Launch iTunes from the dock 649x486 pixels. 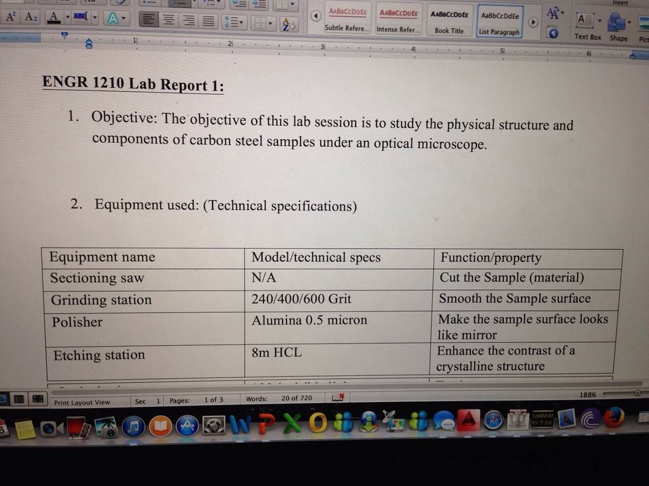click(133, 427)
